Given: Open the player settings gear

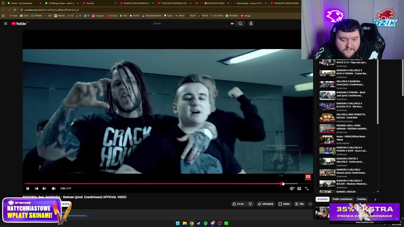Looking at the screenshot, I should coord(292,189).
